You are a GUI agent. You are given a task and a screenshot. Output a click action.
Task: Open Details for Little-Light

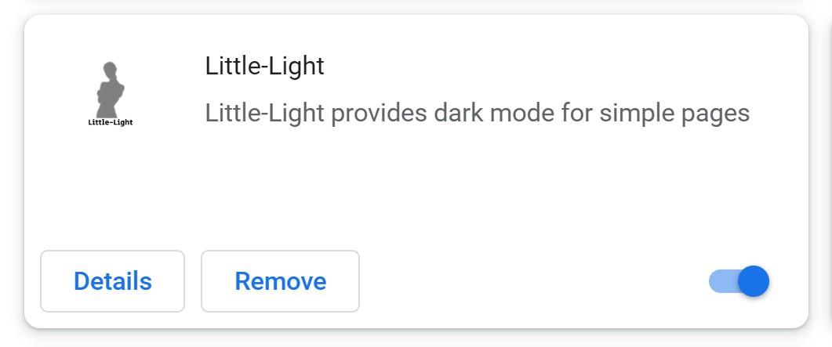pos(112,281)
